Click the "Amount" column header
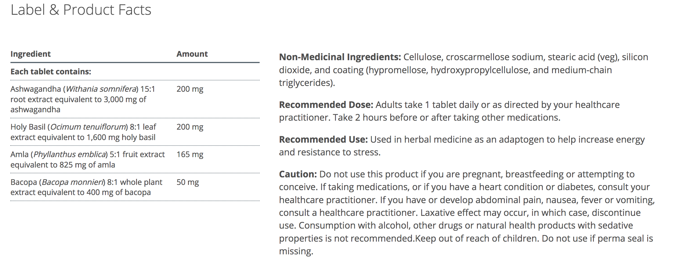This screenshot has height=261, width=691. point(192,54)
